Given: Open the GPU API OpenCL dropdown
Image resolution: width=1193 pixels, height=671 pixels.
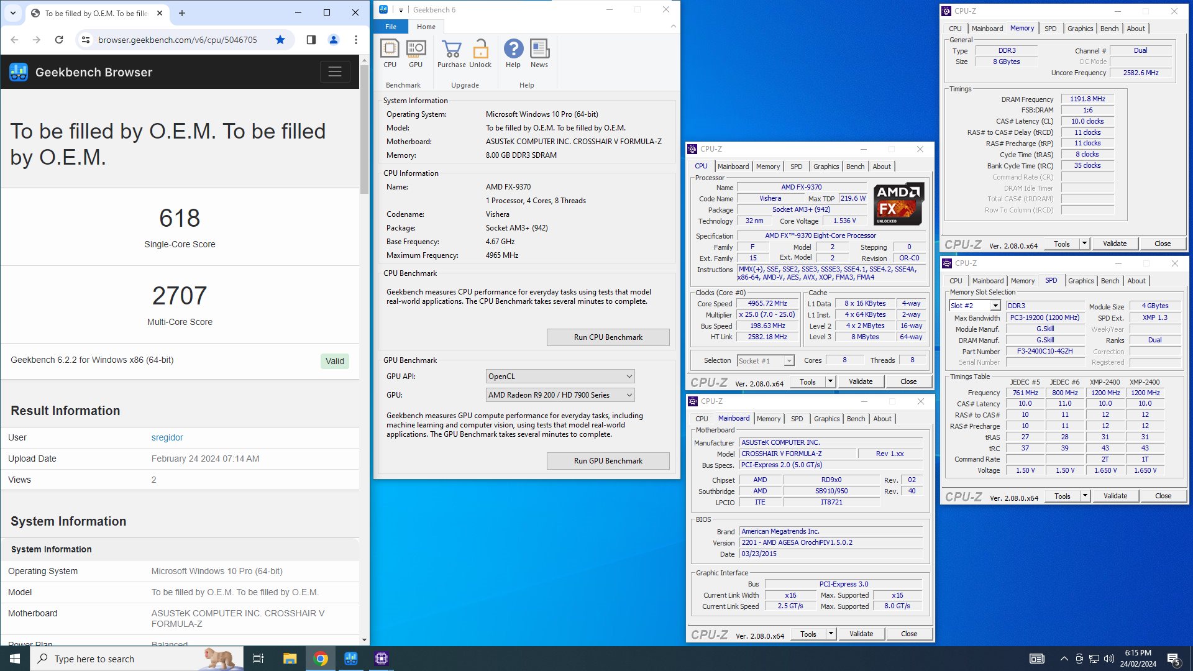Looking at the screenshot, I should pyautogui.click(x=560, y=377).
